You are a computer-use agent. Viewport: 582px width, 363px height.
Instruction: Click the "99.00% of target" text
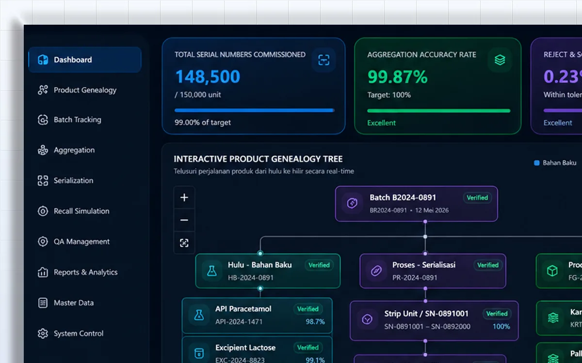point(203,122)
